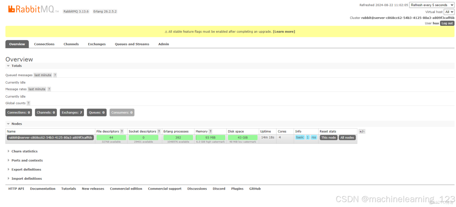Image resolution: width=456 pixels, height=207 pixels.
Task: Switch to the Exchanges tab
Action: click(x=97, y=44)
